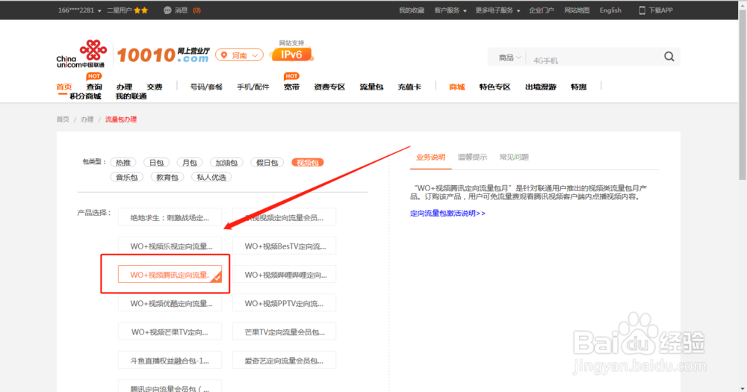Open the 首页 navigation item
Screen dimensions: 747x392
[x=63, y=87]
